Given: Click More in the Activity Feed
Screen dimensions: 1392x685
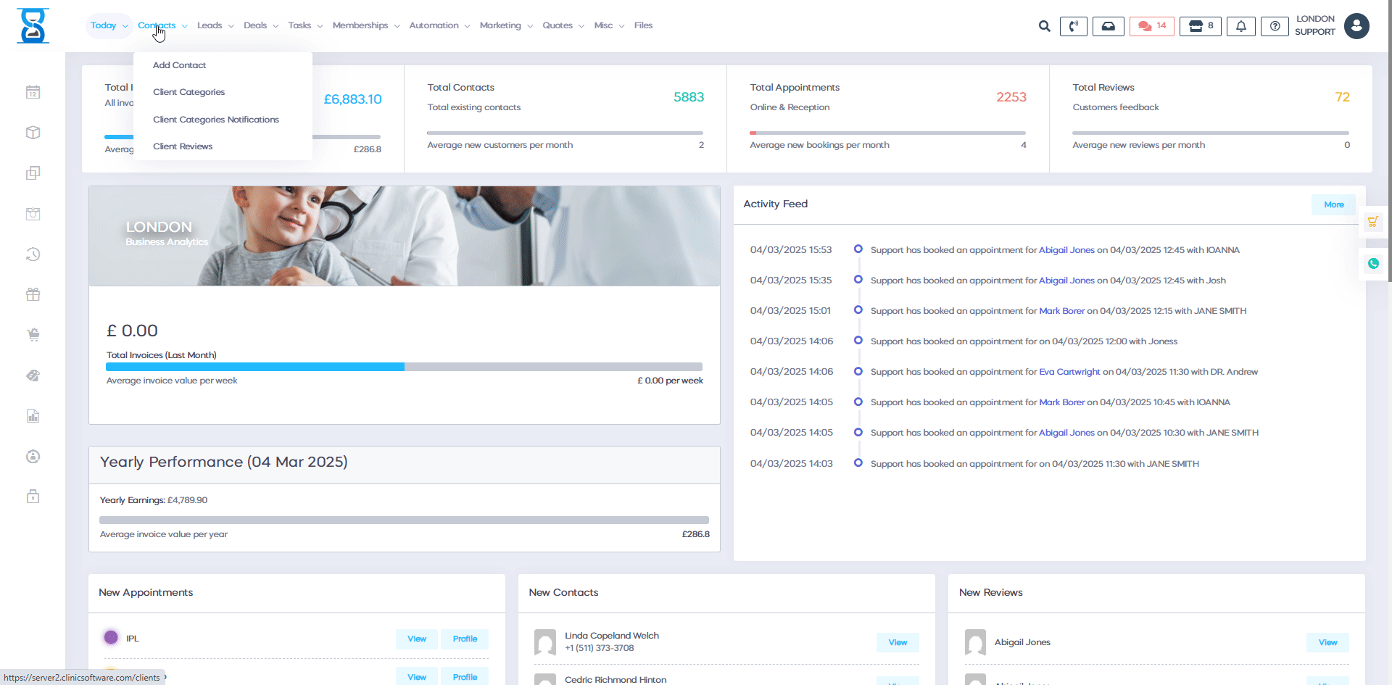Looking at the screenshot, I should [1333, 204].
